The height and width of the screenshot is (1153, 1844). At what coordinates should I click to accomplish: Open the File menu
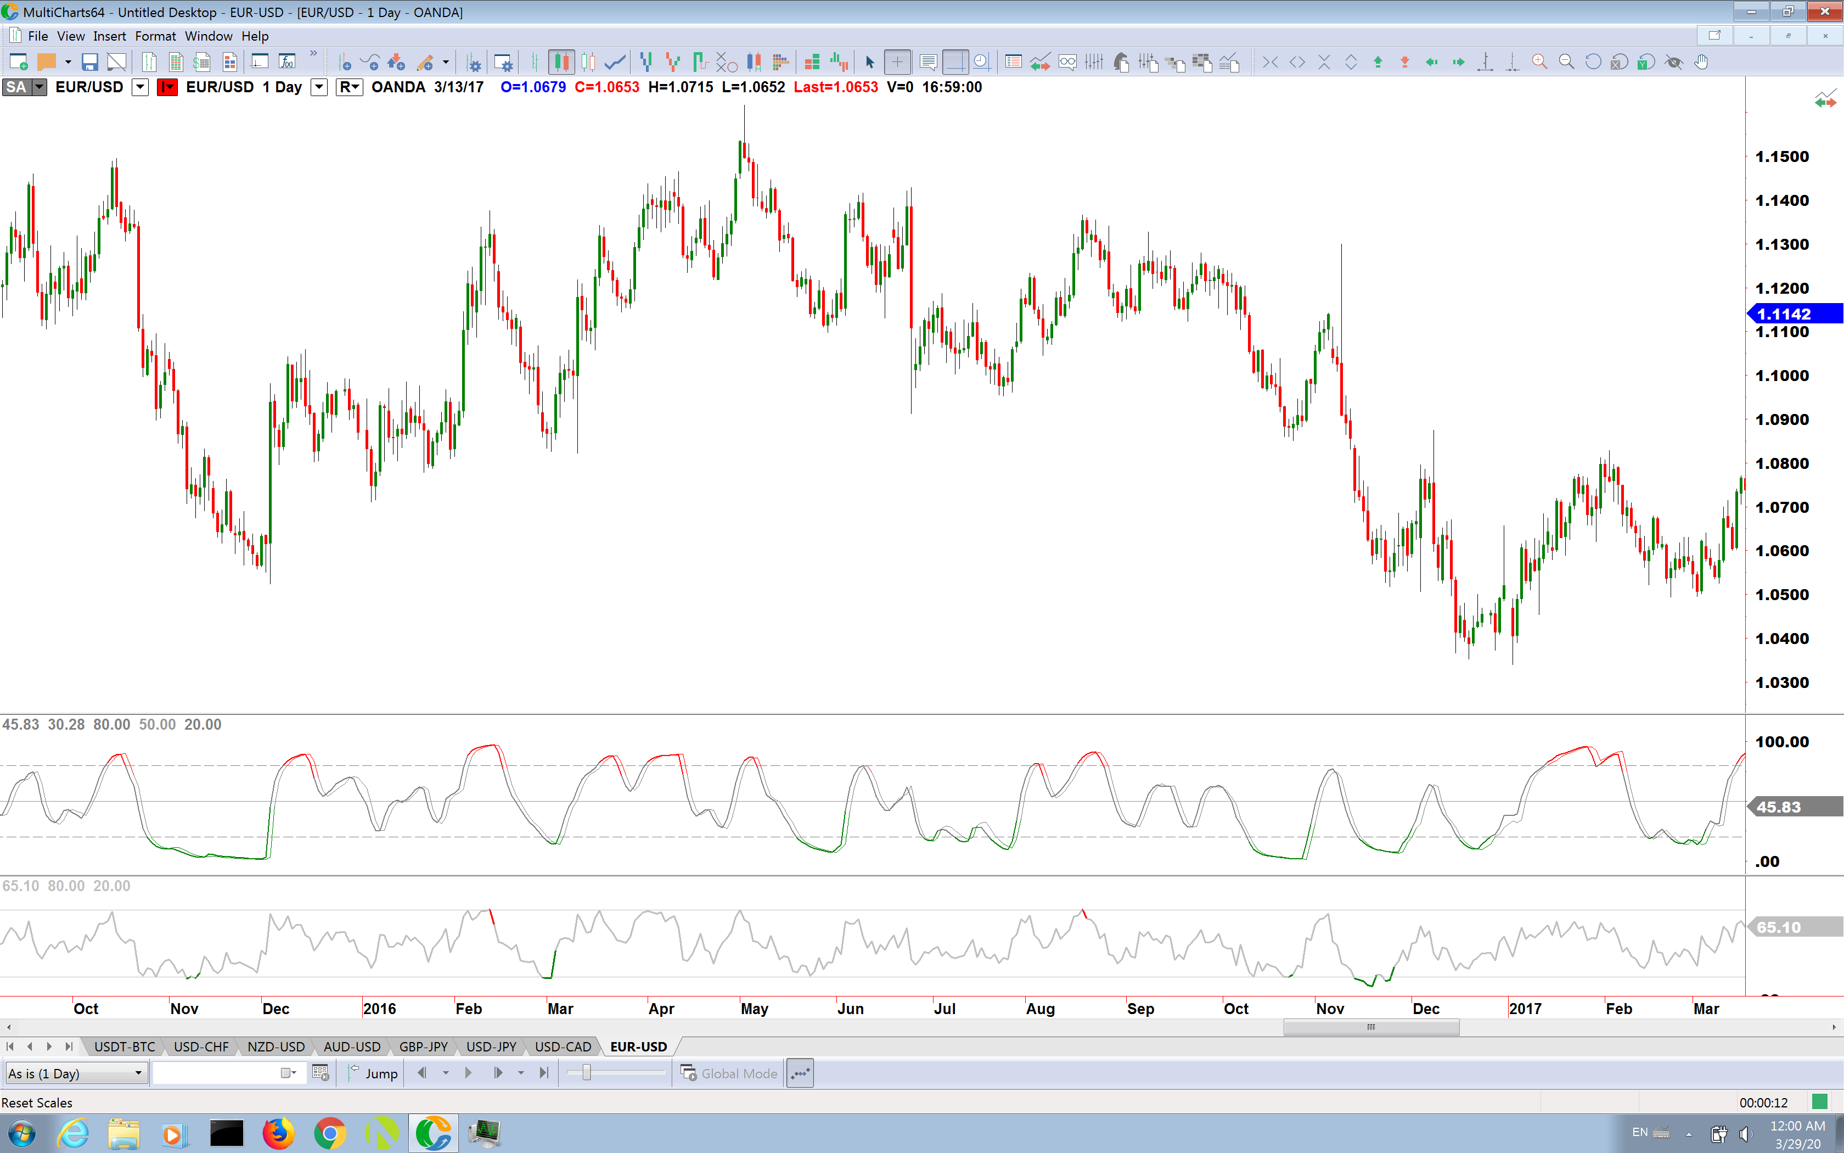(37, 36)
